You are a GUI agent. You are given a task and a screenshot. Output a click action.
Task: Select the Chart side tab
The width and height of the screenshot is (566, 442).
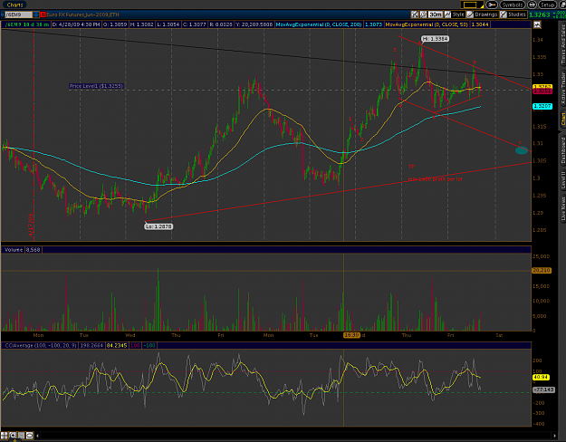click(x=562, y=120)
